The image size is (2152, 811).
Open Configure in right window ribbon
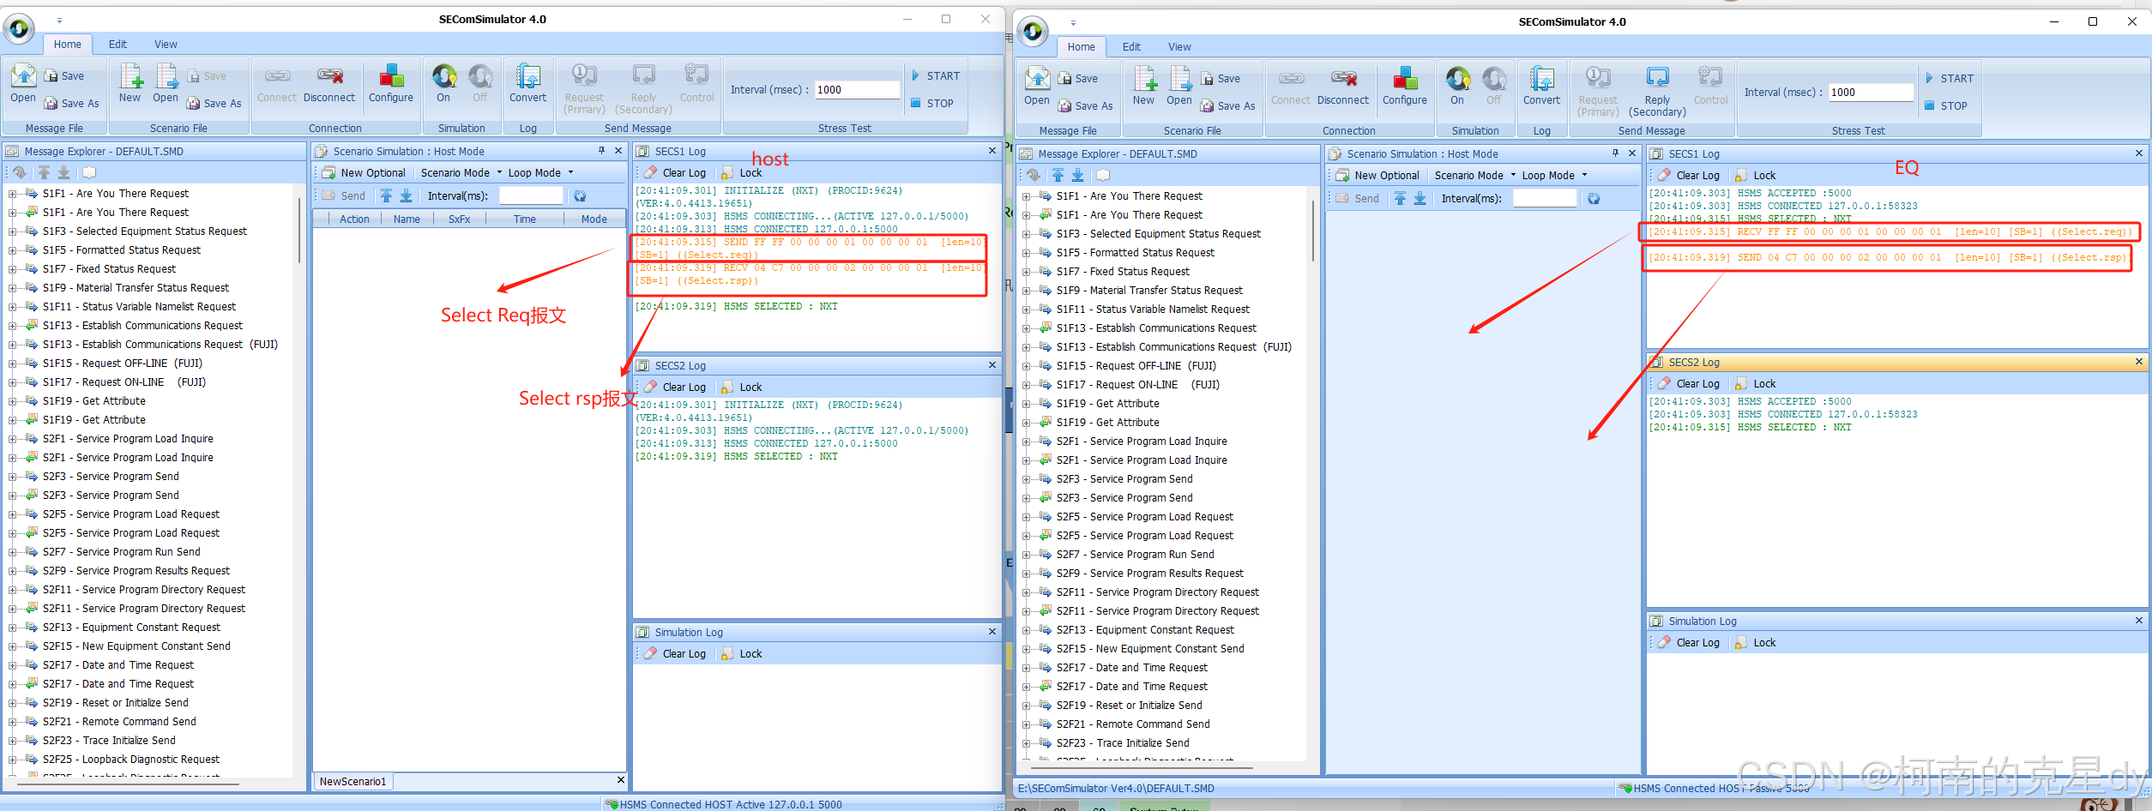point(1405,86)
